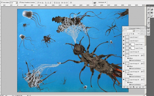Viewport: 154px width, 96px height.
Task: Click the Paths icon in collapsed dock
Action: tap(148, 34)
